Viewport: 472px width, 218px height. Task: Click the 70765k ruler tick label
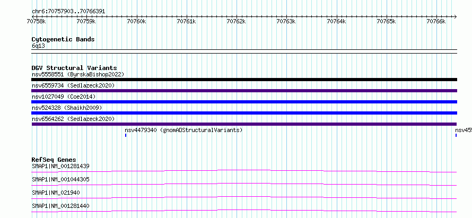pyautogui.click(x=386, y=21)
